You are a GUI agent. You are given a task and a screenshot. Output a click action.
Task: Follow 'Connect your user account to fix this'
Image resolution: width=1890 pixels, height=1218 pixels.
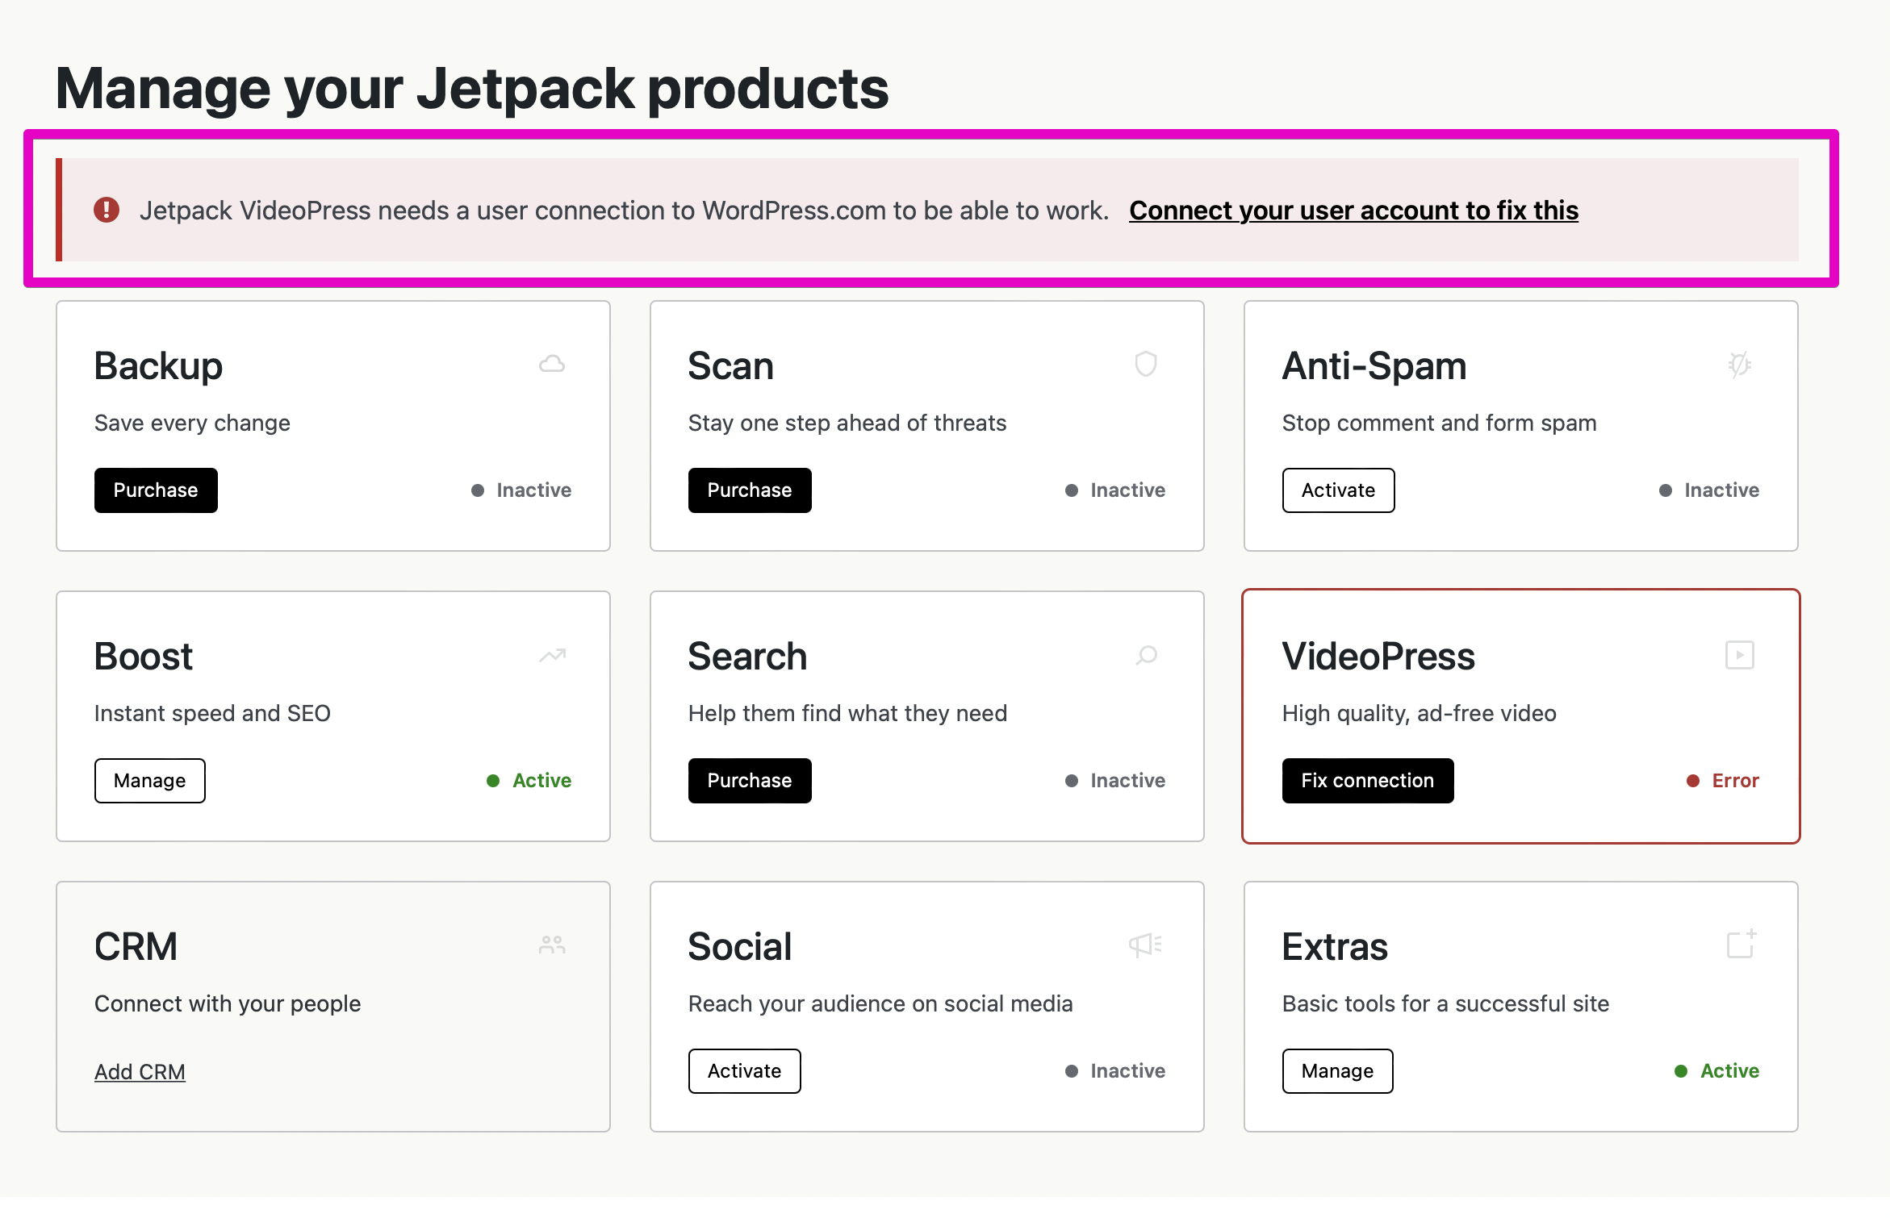(x=1353, y=210)
